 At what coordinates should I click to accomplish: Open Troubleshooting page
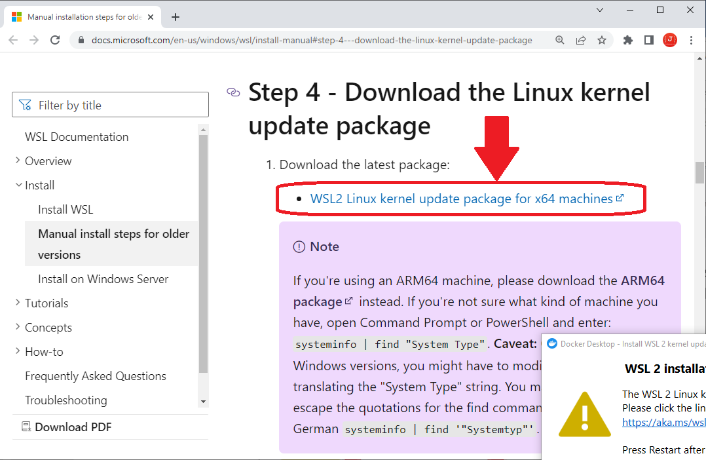click(65, 400)
